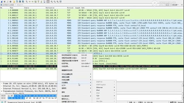Find a packet using the magnifier icon

27,2
